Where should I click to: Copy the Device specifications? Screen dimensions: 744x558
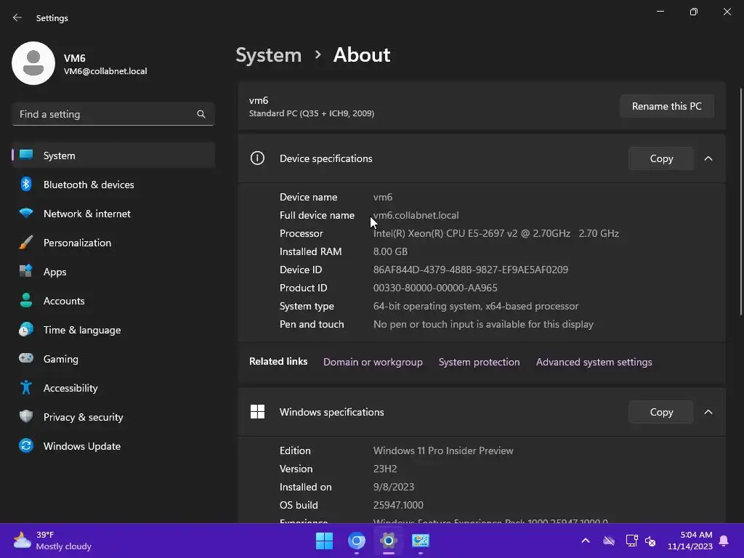661,158
